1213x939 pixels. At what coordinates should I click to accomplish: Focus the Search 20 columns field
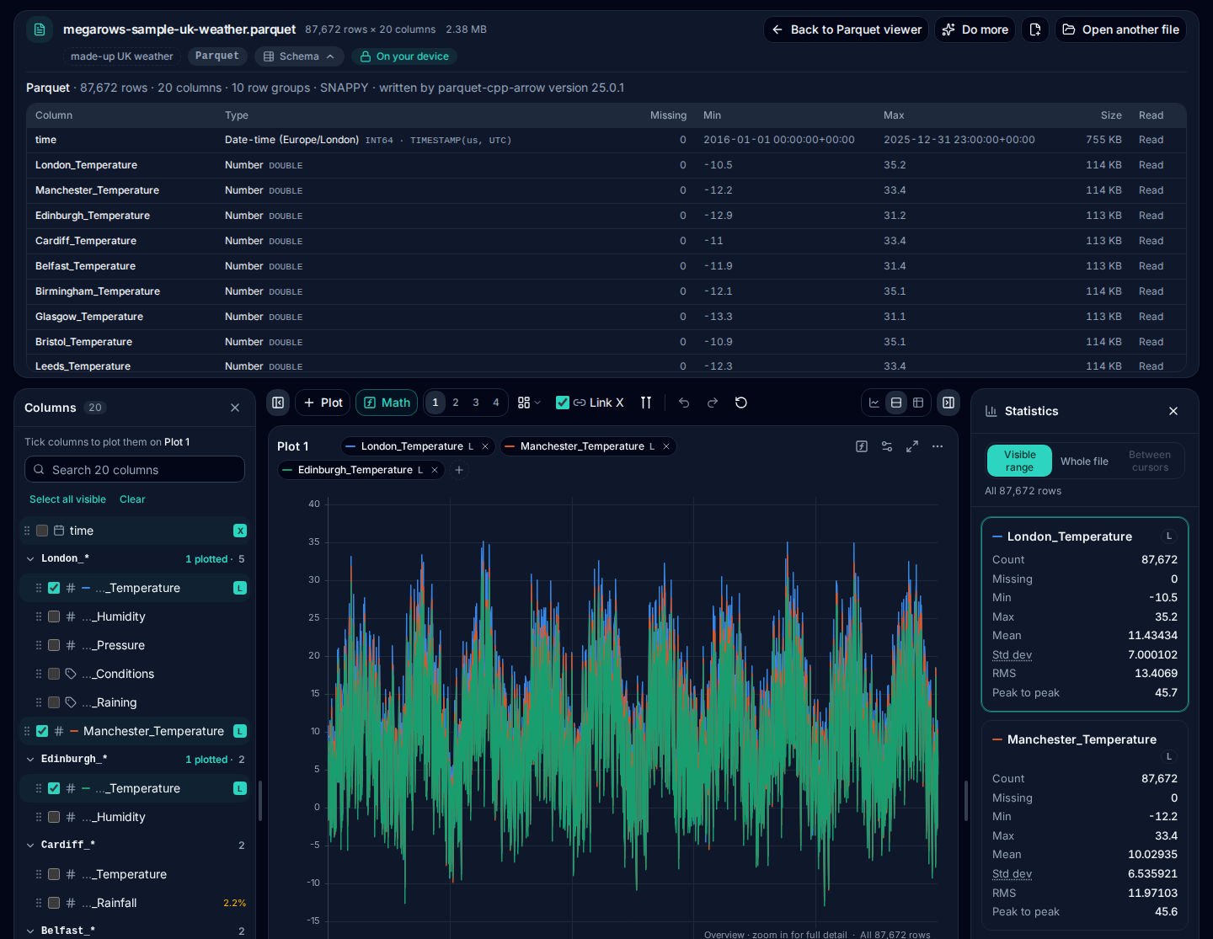pos(135,470)
